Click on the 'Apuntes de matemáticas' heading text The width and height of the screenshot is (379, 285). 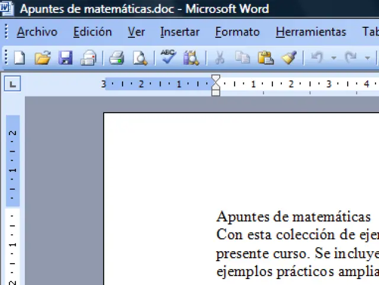[x=293, y=217]
